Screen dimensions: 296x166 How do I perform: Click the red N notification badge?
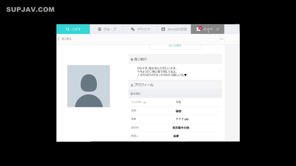[x=200, y=28]
